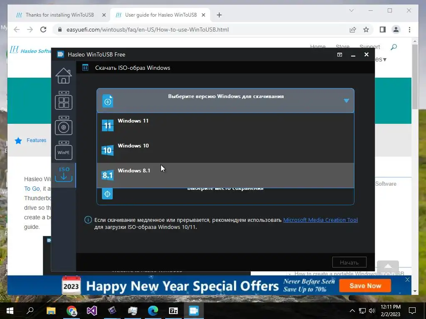Open Visual Studio from taskbar
The image size is (426, 319).
click(x=92, y=311)
